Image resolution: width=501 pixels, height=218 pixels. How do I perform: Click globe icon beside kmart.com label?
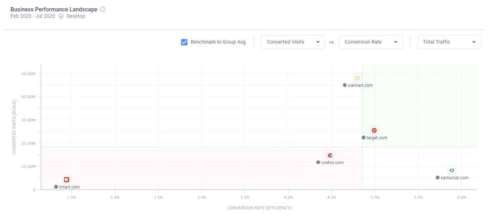tap(56, 187)
